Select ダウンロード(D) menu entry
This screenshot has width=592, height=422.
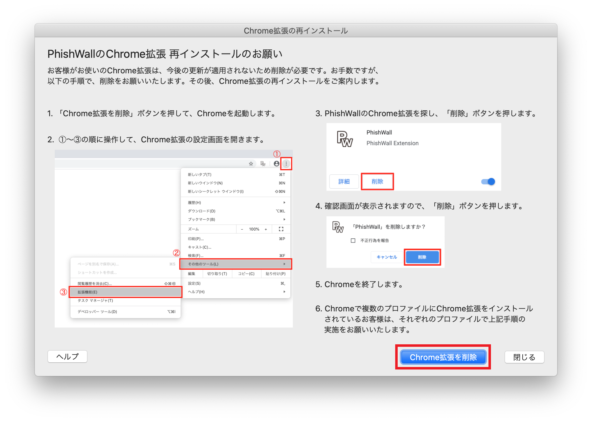(236, 211)
